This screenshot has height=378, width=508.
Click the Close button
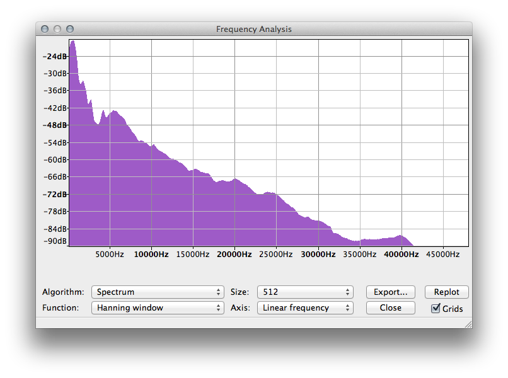pos(391,307)
